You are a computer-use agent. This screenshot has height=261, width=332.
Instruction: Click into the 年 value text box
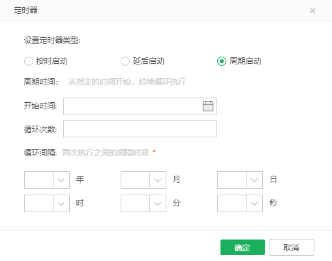pyautogui.click(x=38, y=180)
